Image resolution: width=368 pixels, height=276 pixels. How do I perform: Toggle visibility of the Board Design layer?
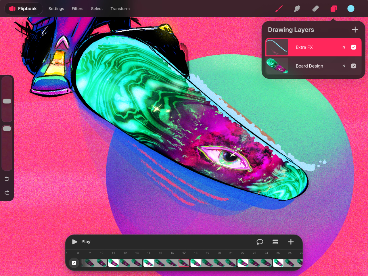(x=354, y=66)
